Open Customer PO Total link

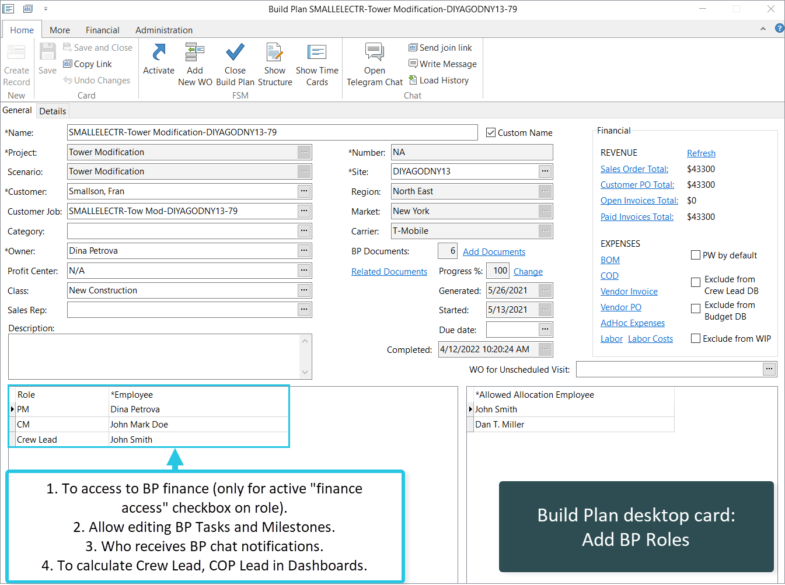click(637, 185)
